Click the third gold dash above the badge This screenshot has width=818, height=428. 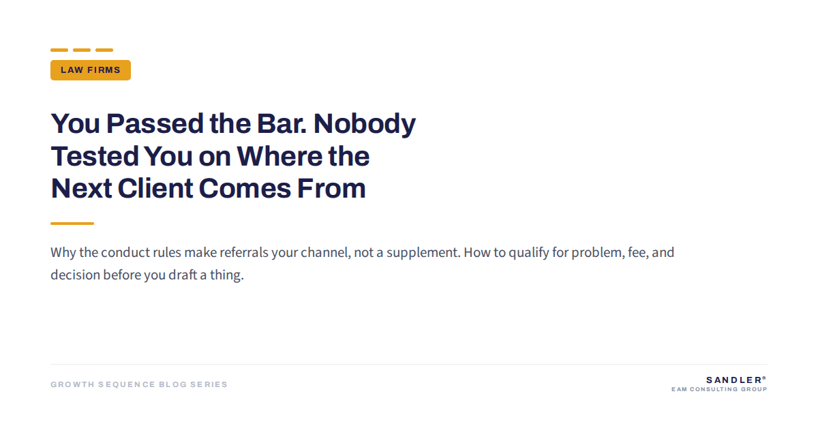tap(104, 50)
